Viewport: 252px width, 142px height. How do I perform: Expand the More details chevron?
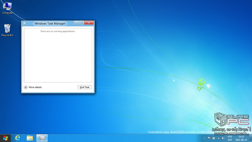[26, 87]
